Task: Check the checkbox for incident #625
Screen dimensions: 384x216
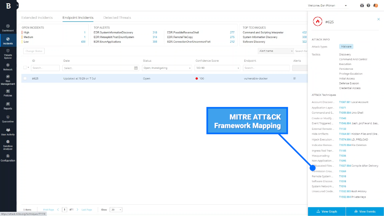Action: pos(25,78)
